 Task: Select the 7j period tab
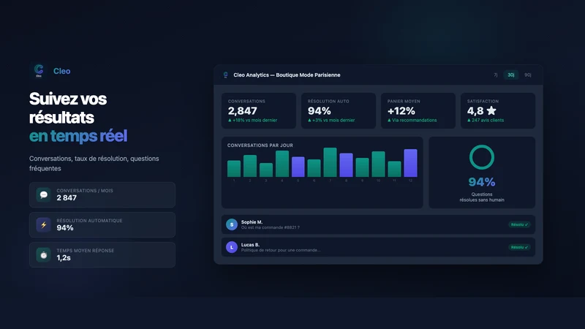pyautogui.click(x=496, y=75)
